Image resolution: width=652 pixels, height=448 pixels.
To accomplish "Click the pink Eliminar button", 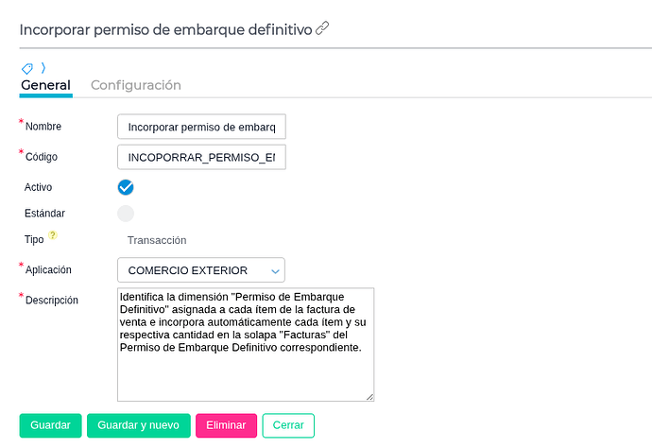I will click(226, 425).
